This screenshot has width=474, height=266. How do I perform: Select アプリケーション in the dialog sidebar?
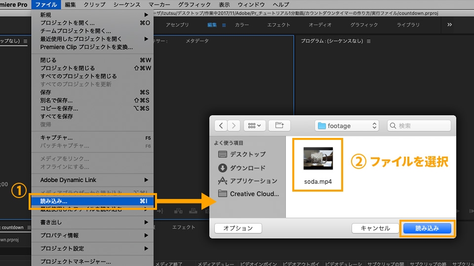pyautogui.click(x=247, y=181)
